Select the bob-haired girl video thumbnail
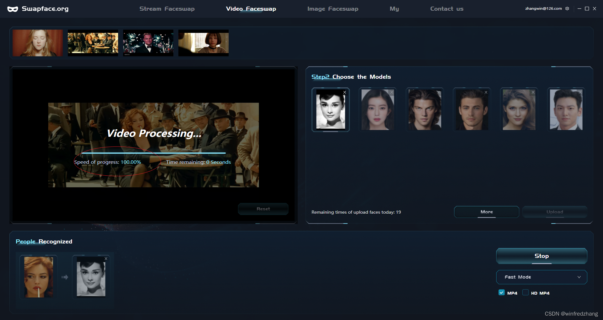This screenshot has height=320, width=603. pyautogui.click(x=204, y=43)
